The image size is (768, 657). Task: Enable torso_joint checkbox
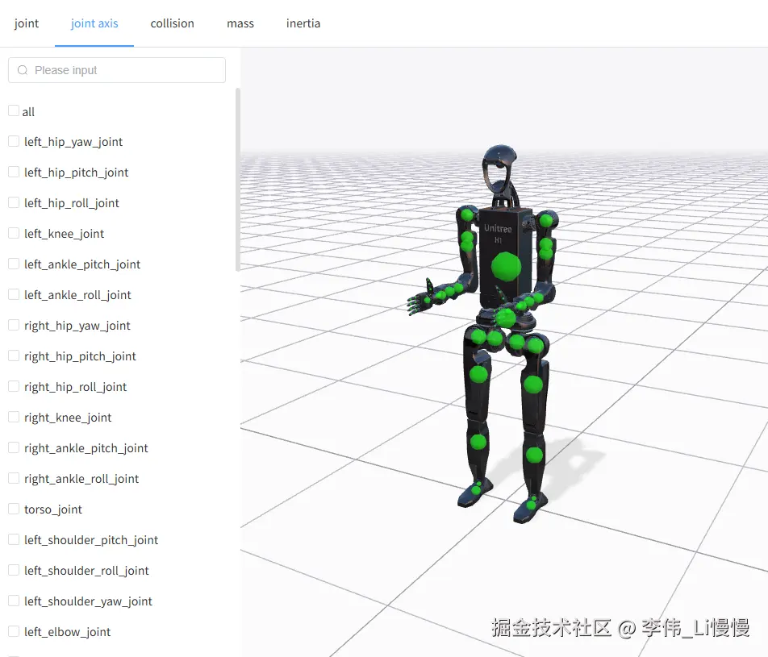(x=14, y=509)
